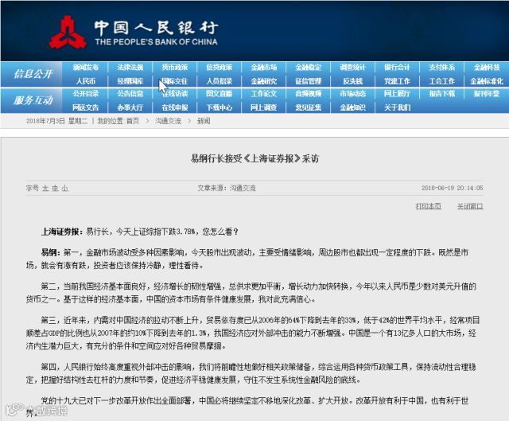Click the 服务互动 section header
This screenshot has height=421, width=509.
click(33, 100)
